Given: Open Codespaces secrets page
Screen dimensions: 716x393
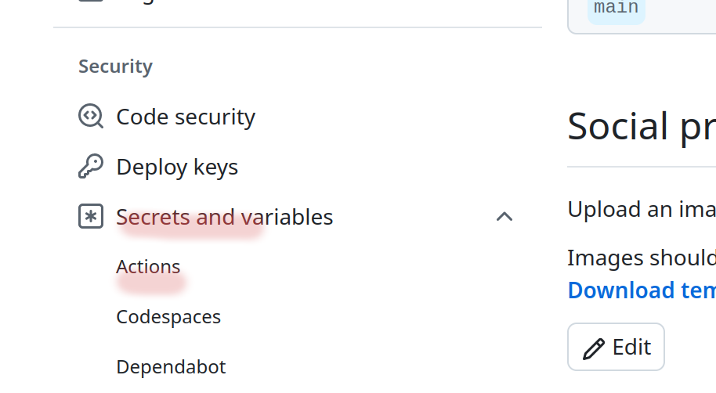Looking at the screenshot, I should tap(168, 317).
